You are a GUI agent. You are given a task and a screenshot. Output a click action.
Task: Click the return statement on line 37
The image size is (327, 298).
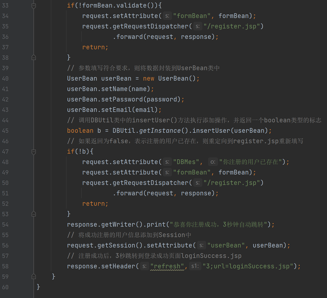95,48
